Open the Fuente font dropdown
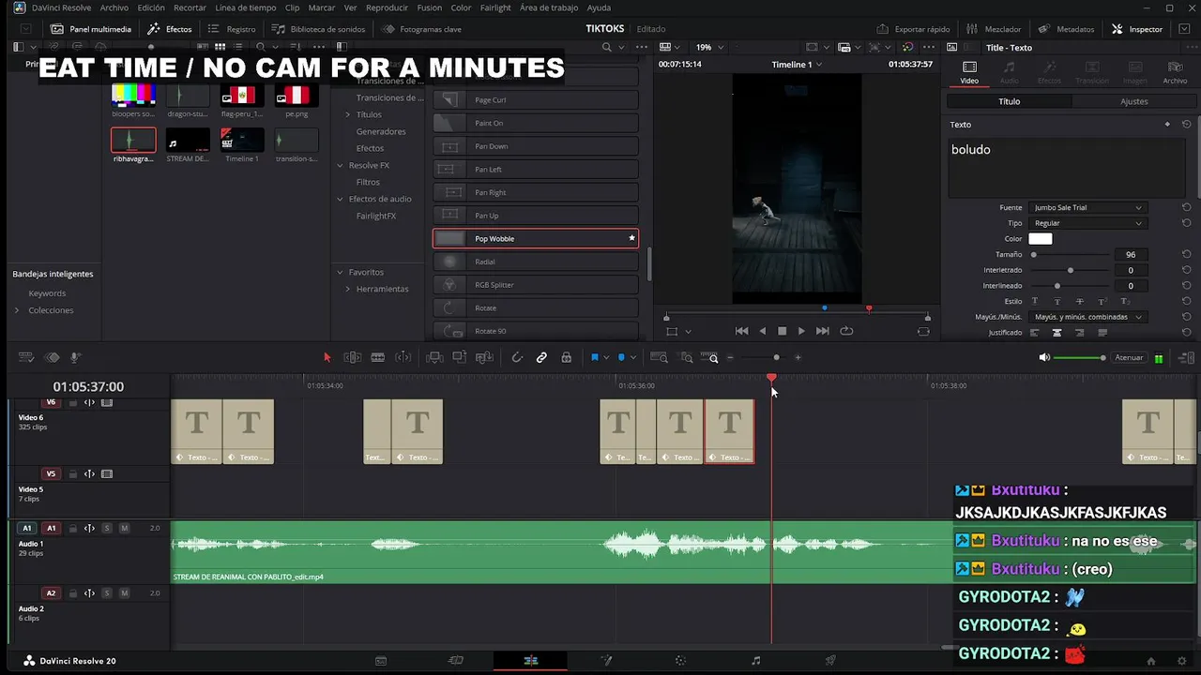The height and width of the screenshot is (675, 1201). (x=1087, y=207)
